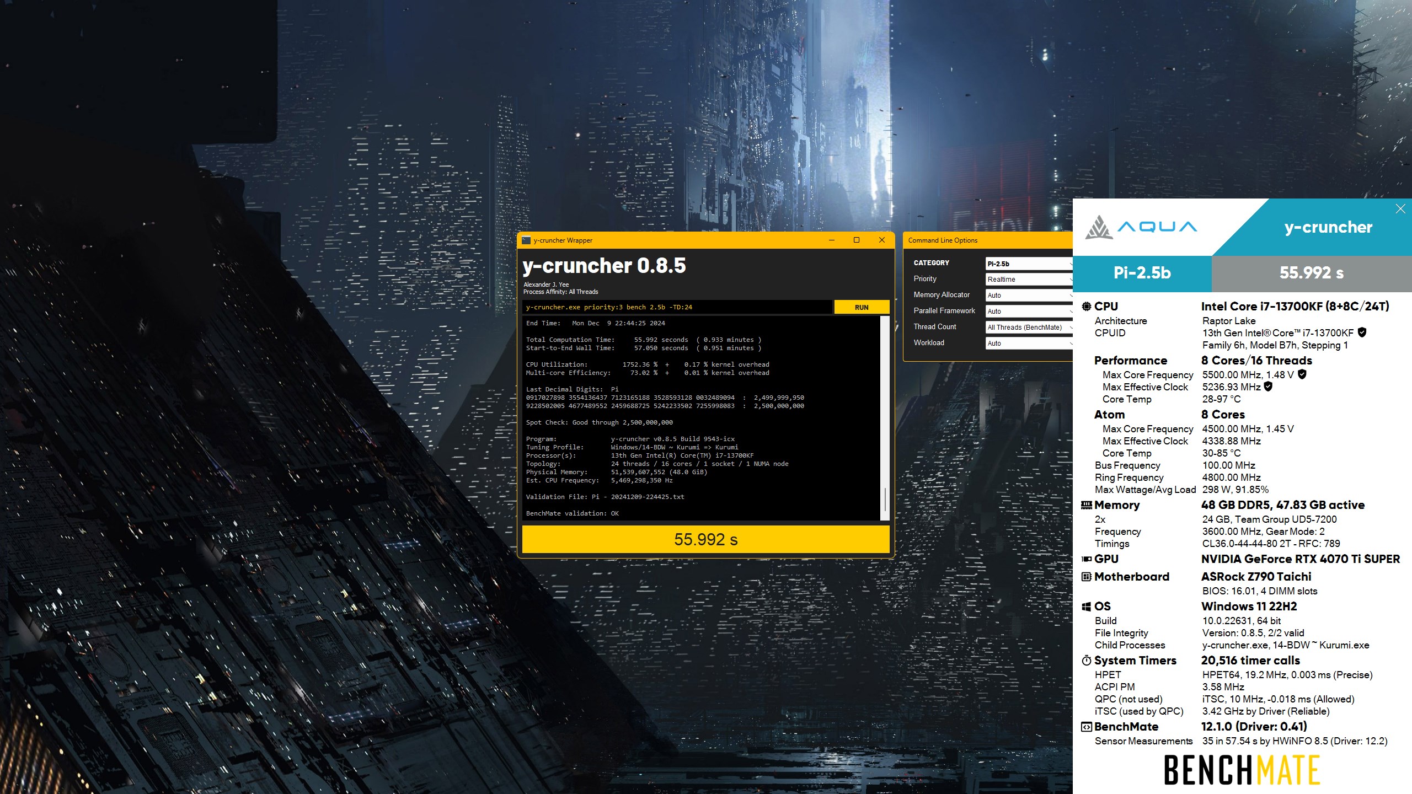Click the CPU chip icon in BenchMate panel

tap(1087, 307)
